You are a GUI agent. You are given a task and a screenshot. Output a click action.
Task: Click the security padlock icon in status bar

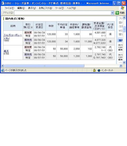(94, 70)
